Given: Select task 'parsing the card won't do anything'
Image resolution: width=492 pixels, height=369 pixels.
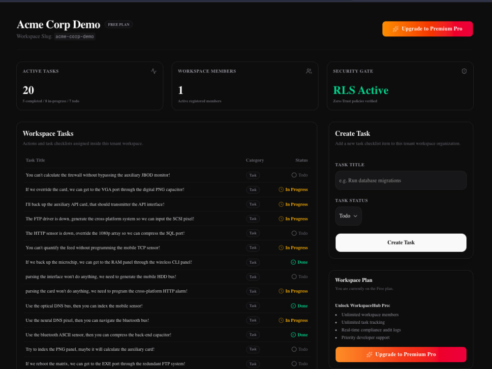Looking at the screenshot, I should (106, 291).
